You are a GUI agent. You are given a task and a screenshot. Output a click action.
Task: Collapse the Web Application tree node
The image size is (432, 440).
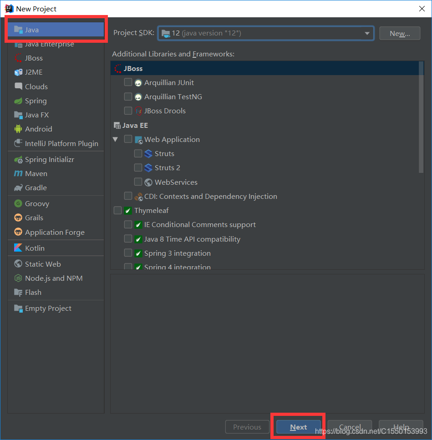coord(115,139)
